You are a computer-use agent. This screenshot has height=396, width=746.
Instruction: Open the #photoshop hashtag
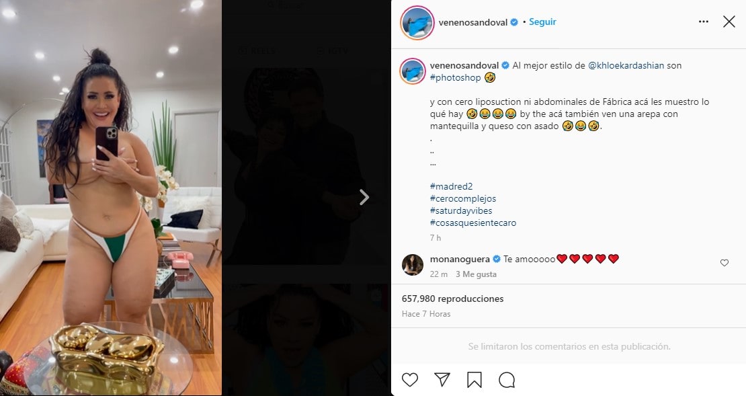(x=455, y=77)
